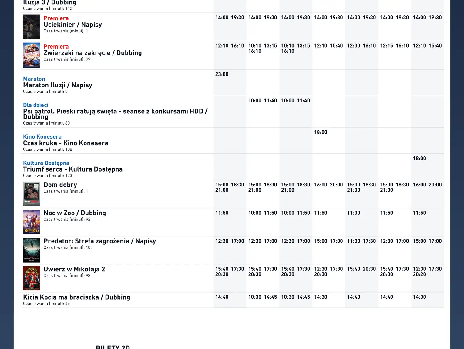Choose the 18:00 Czas kruka screening
Viewport: 464px width, 349px height.
click(x=321, y=132)
